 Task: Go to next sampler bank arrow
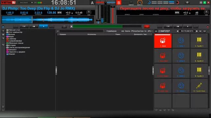tap(197, 31)
